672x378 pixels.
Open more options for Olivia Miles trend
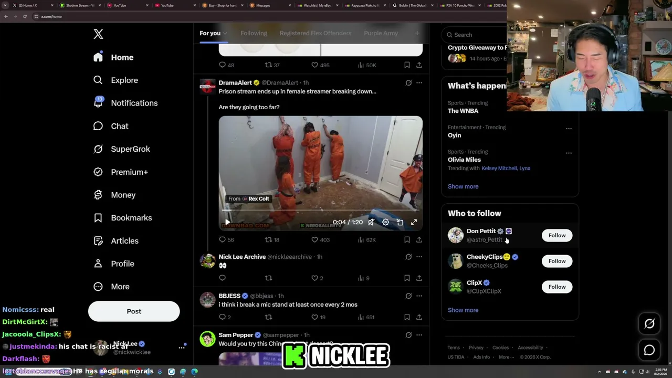click(x=569, y=153)
